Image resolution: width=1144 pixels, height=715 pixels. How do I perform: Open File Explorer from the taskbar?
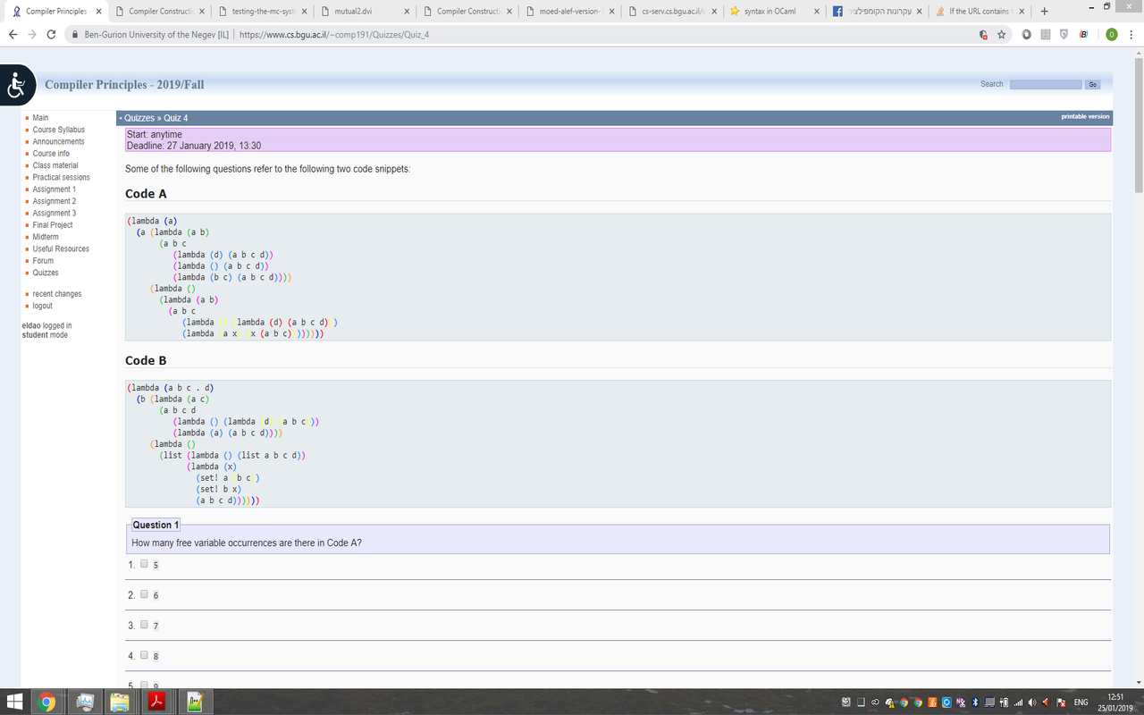click(120, 702)
